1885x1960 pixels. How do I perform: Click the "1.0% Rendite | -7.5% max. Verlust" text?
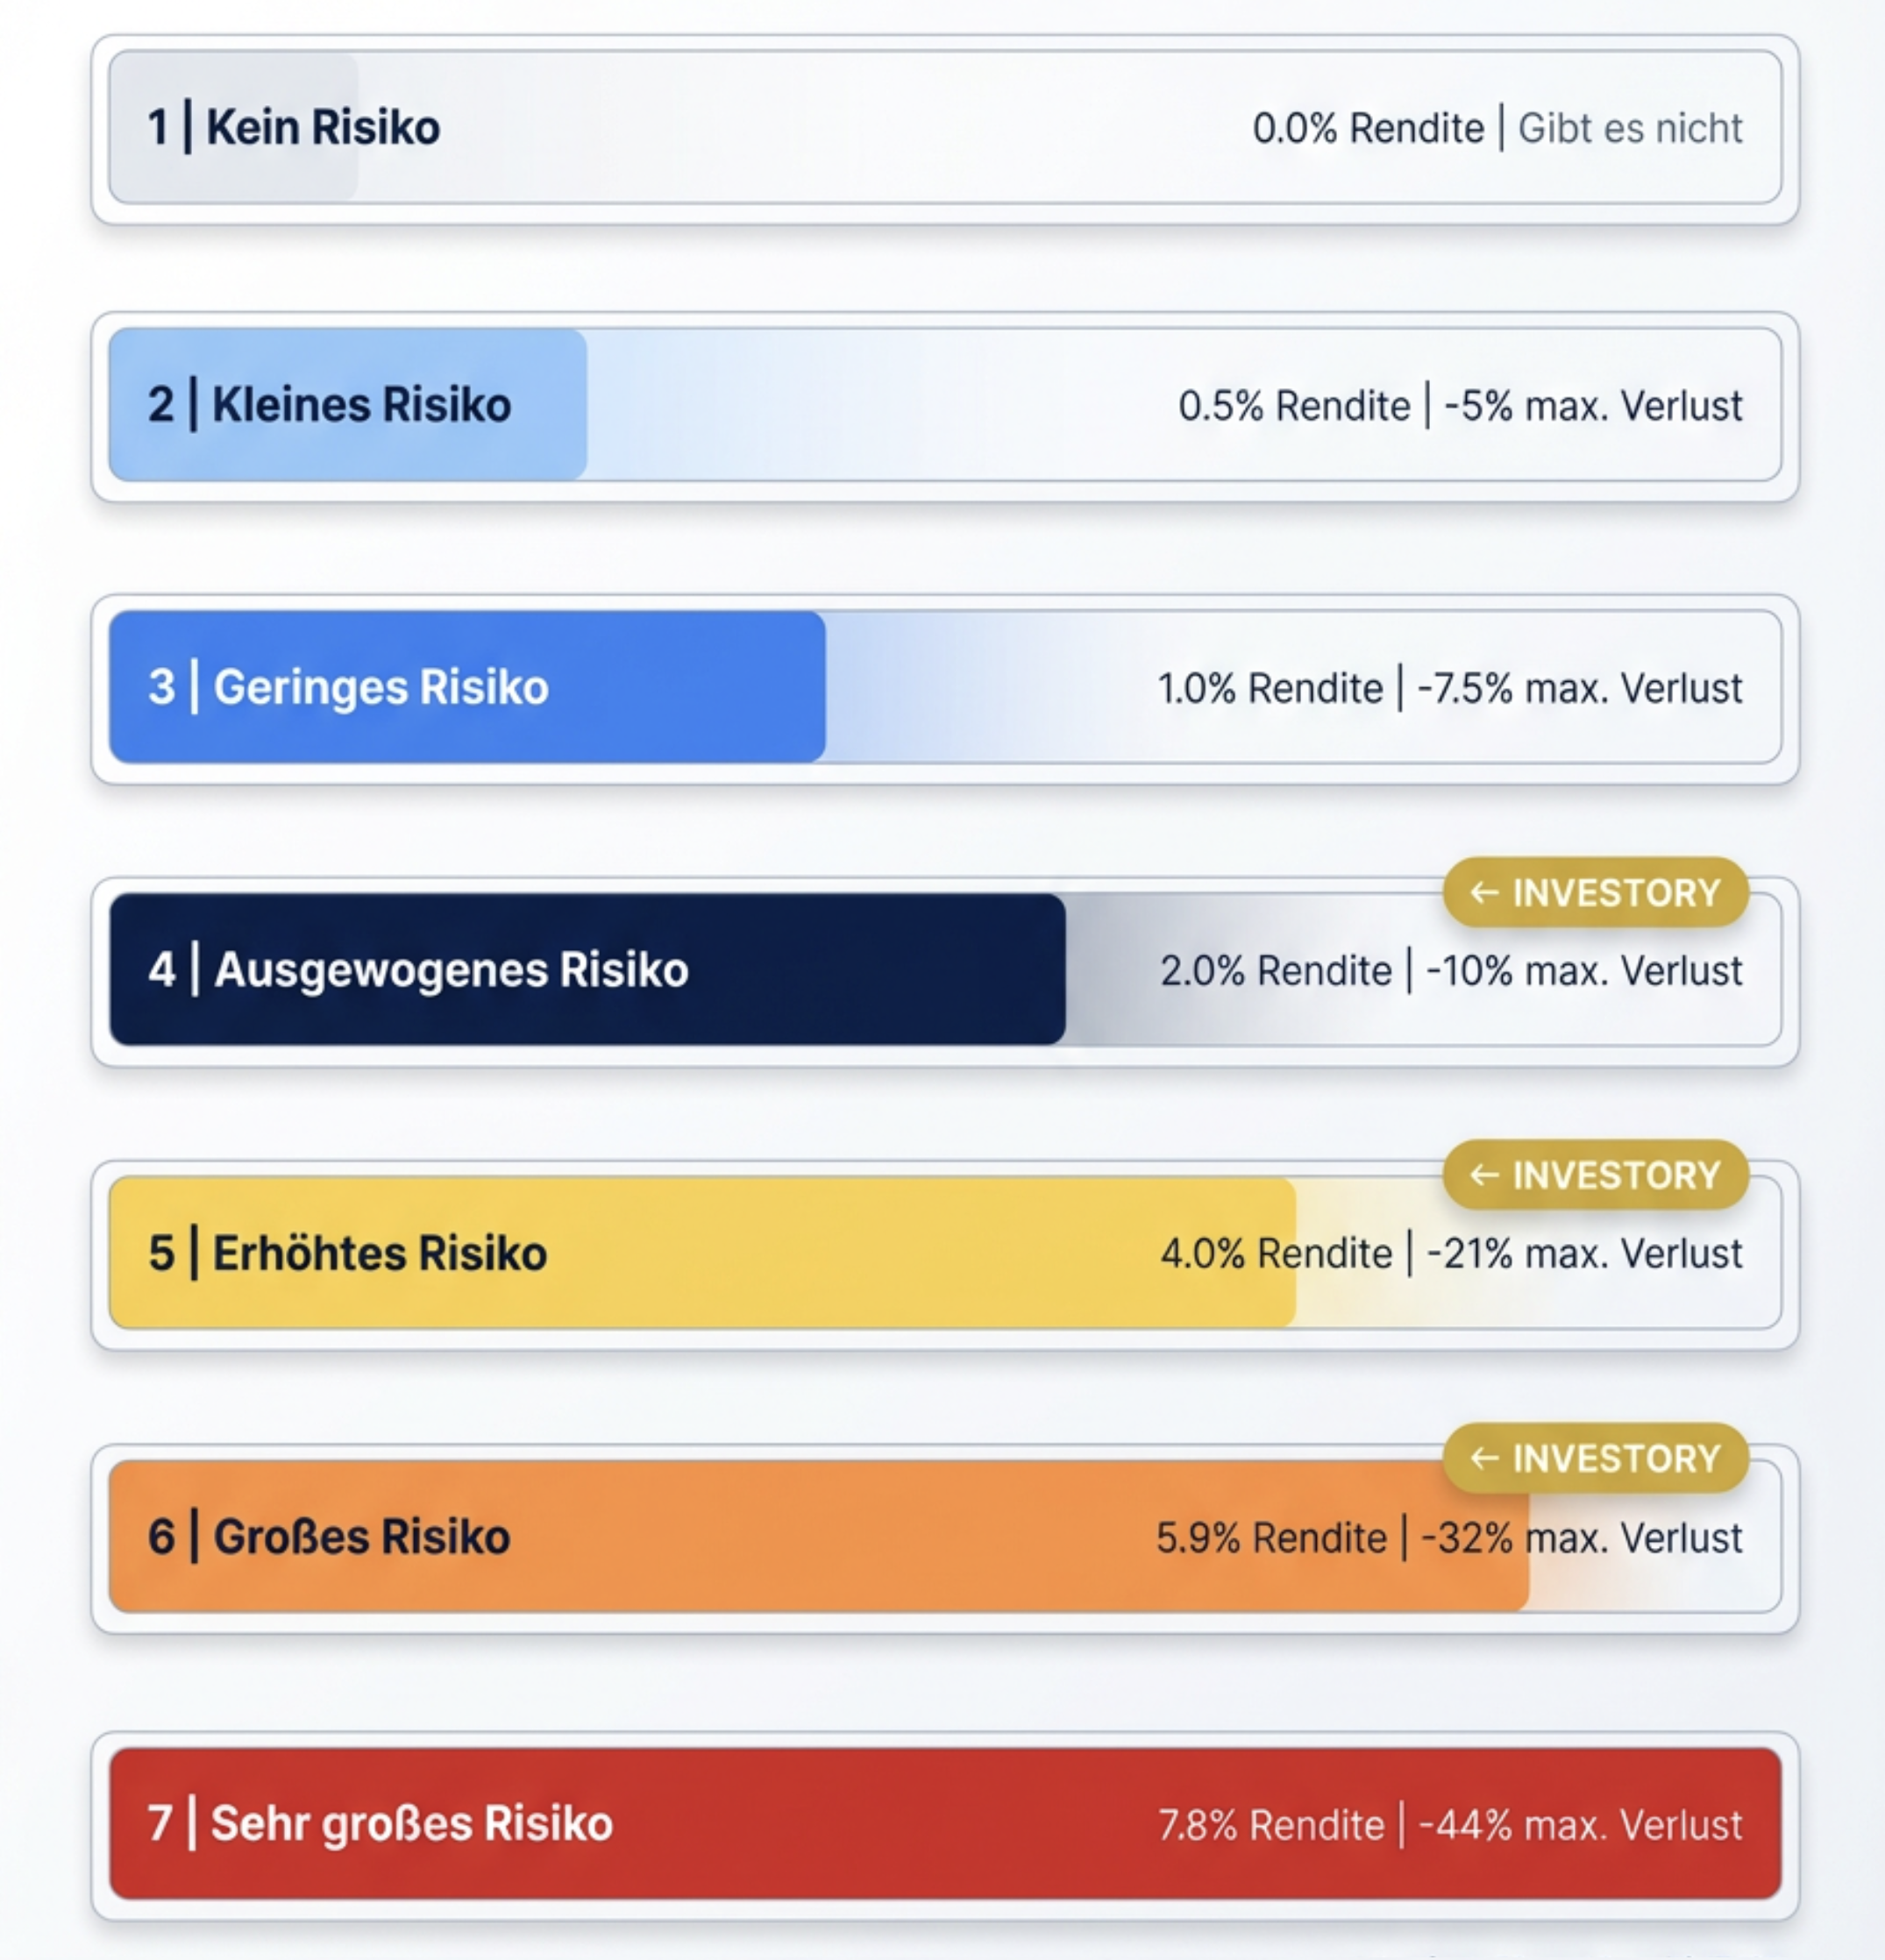1449,688
